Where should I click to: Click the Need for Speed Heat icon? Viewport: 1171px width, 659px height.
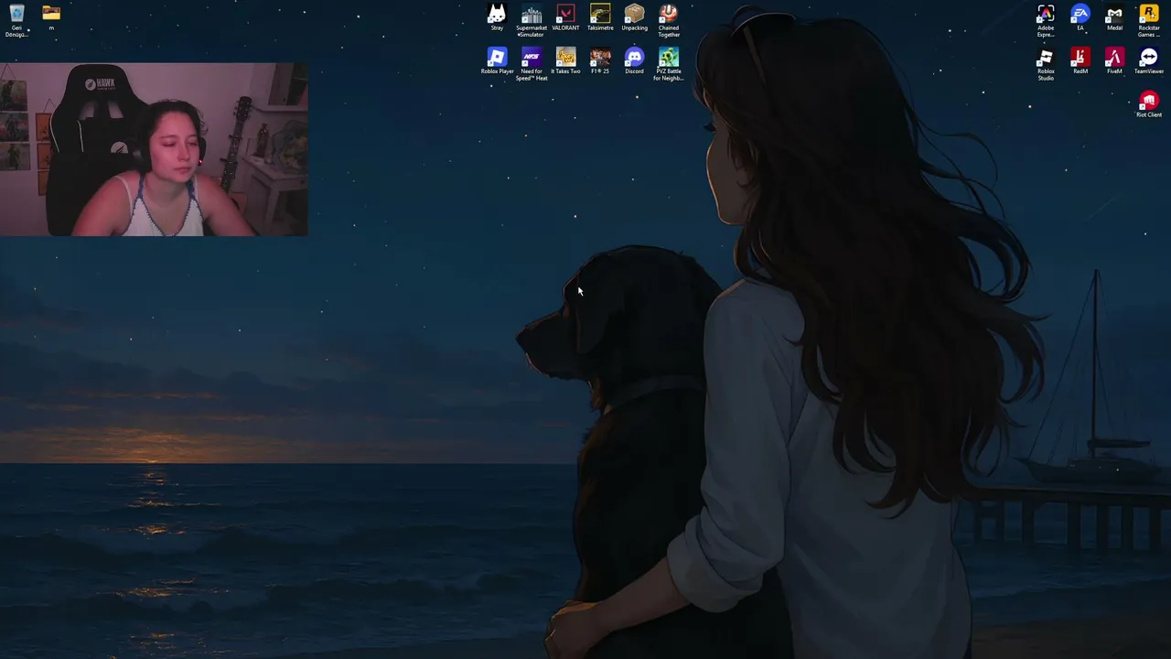coord(532,64)
